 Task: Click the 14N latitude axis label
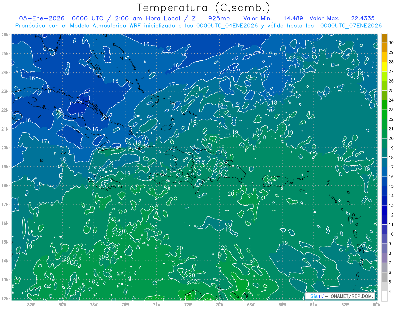(x=5, y=261)
